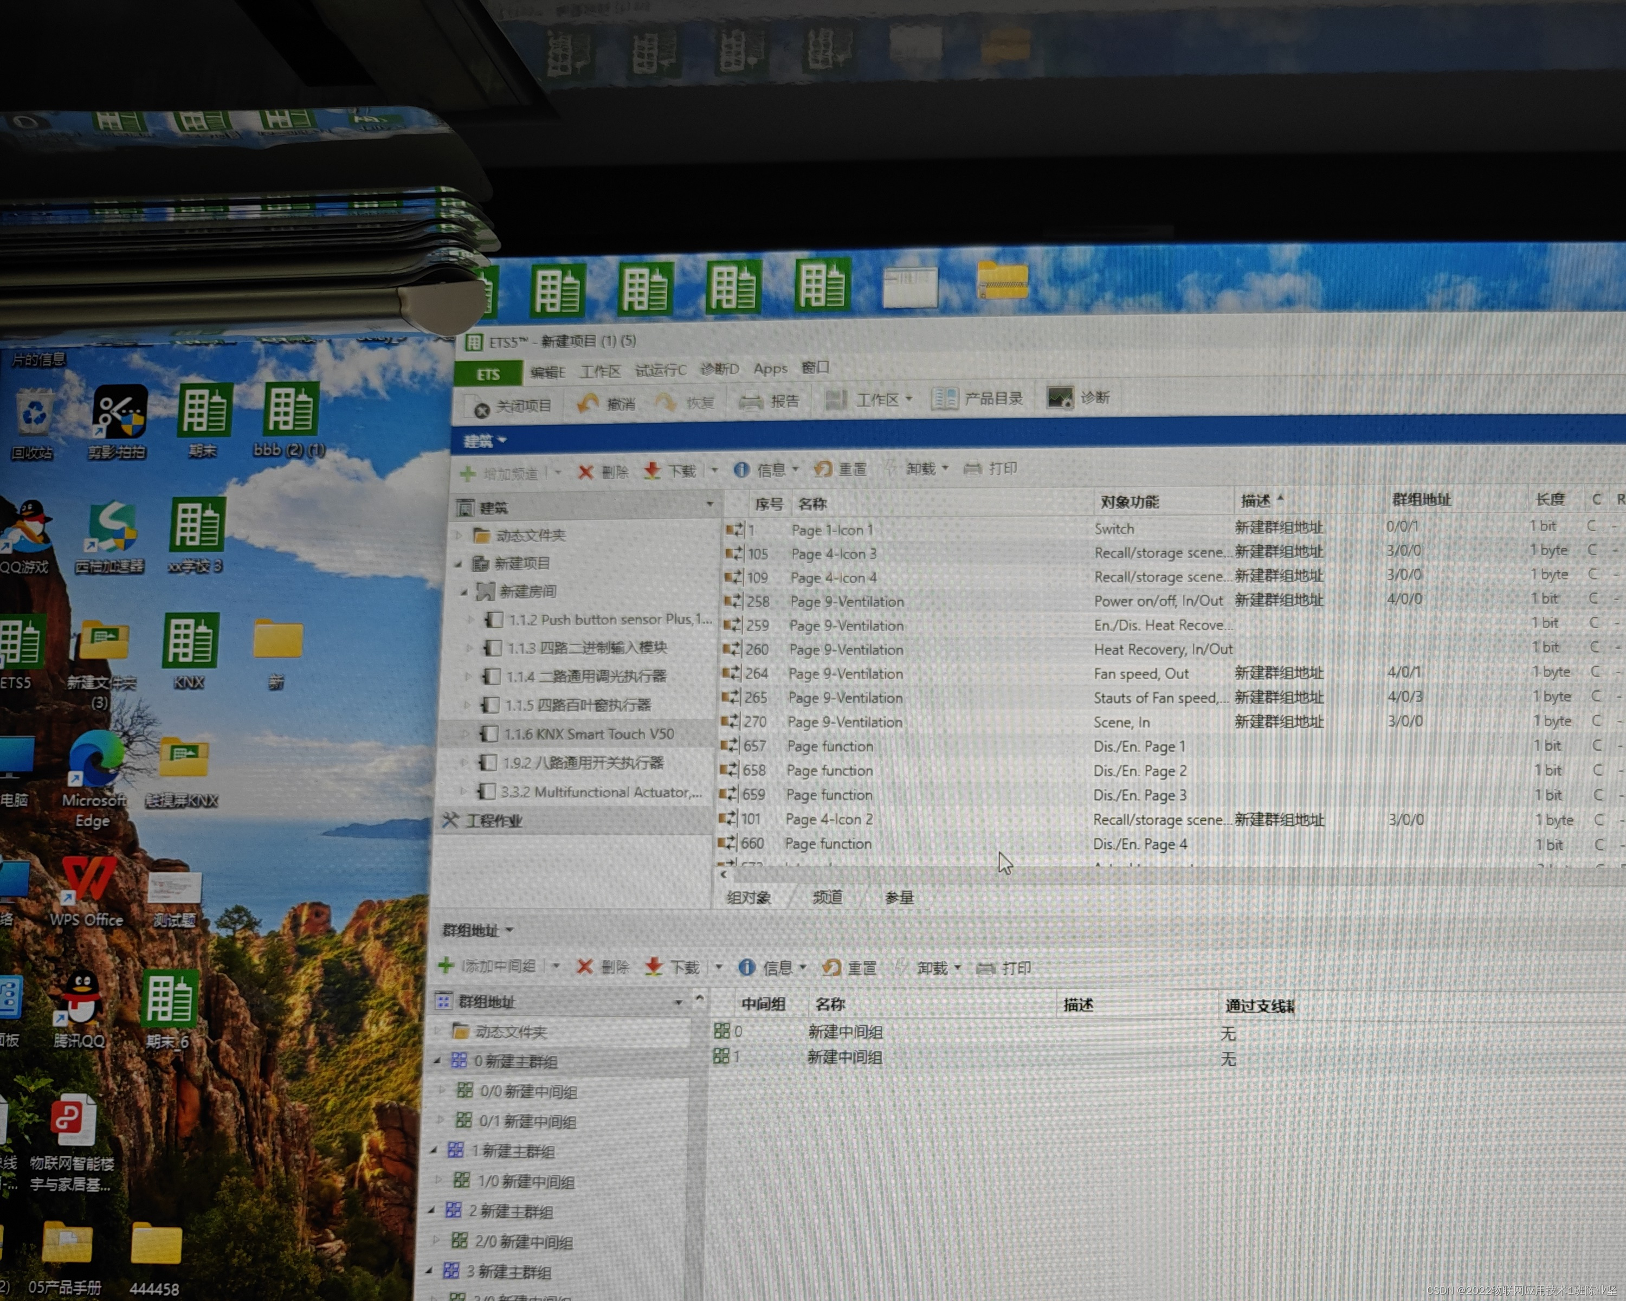The height and width of the screenshot is (1301, 1626).
Task: Click the Undo (撤消) arrow icon
Action: click(588, 403)
